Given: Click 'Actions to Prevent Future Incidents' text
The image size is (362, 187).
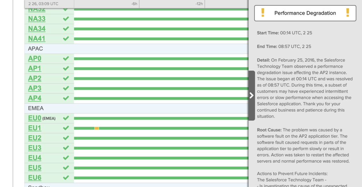Looking at the screenshot, I should 292,173.
